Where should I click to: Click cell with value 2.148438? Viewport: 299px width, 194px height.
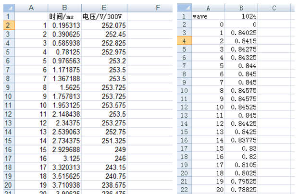tap(64, 114)
